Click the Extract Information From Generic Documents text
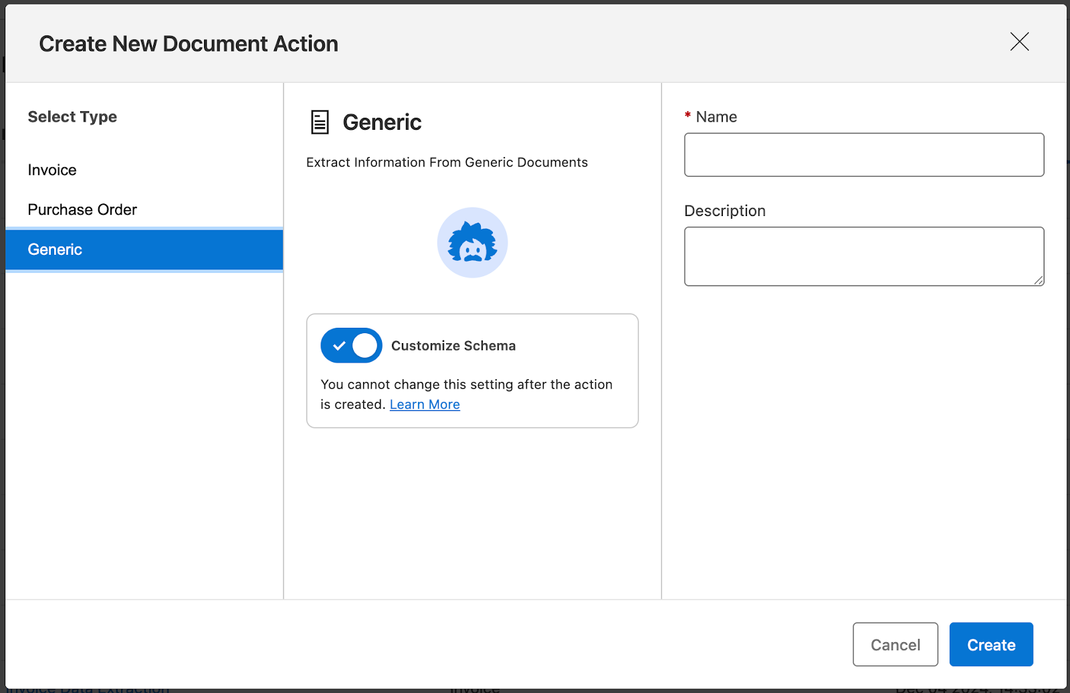Viewport: 1070px width, 693px height. click(x=447, y=162)
